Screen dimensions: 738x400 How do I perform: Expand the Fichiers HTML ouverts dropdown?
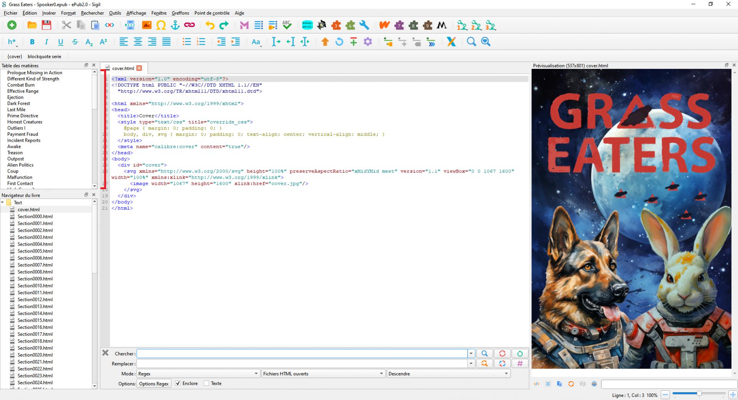pyautogui.click(x=323, y=373)
